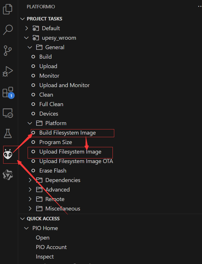Open Inspect in Quick Access
This screenshot has height=264, width=202.
pos(45,257)
